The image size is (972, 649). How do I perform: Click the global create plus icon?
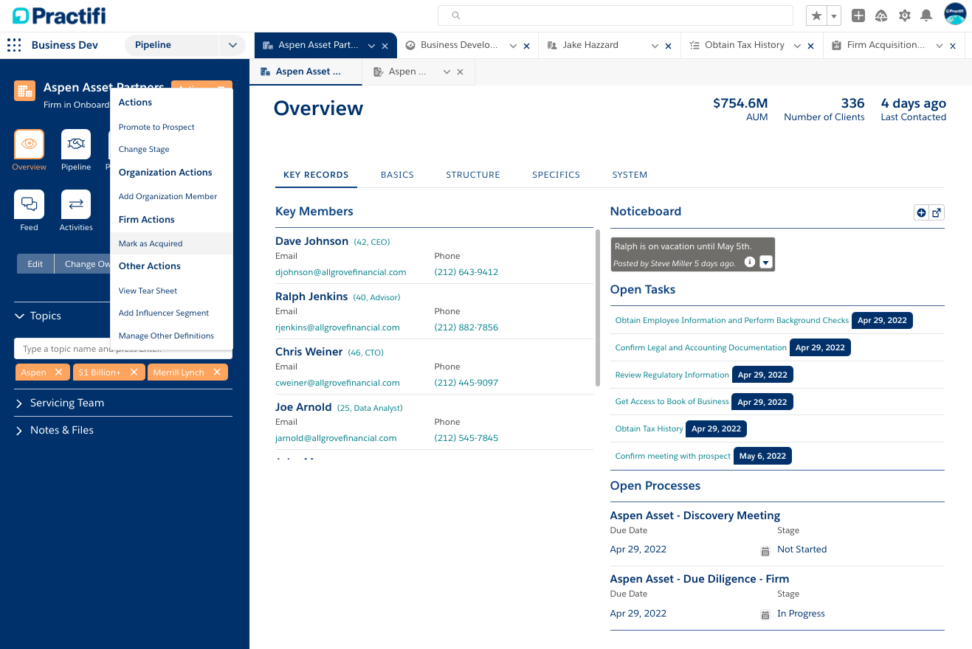[x=858, y=15]
